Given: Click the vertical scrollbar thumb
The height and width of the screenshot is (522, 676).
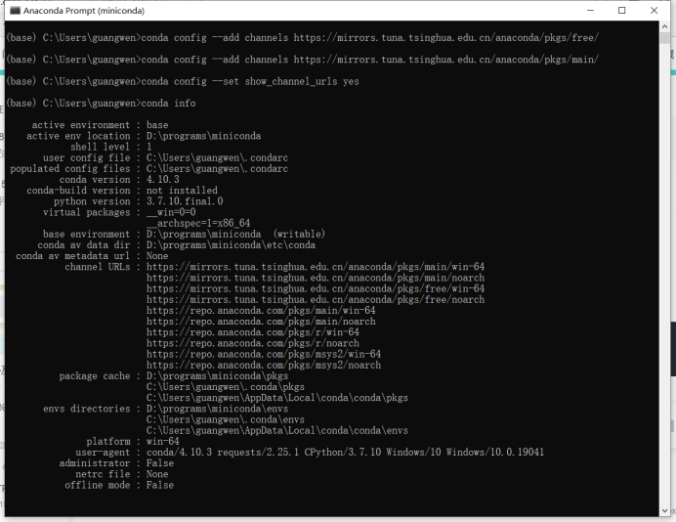Looking at the screenshot, I should tap(664, 37).
